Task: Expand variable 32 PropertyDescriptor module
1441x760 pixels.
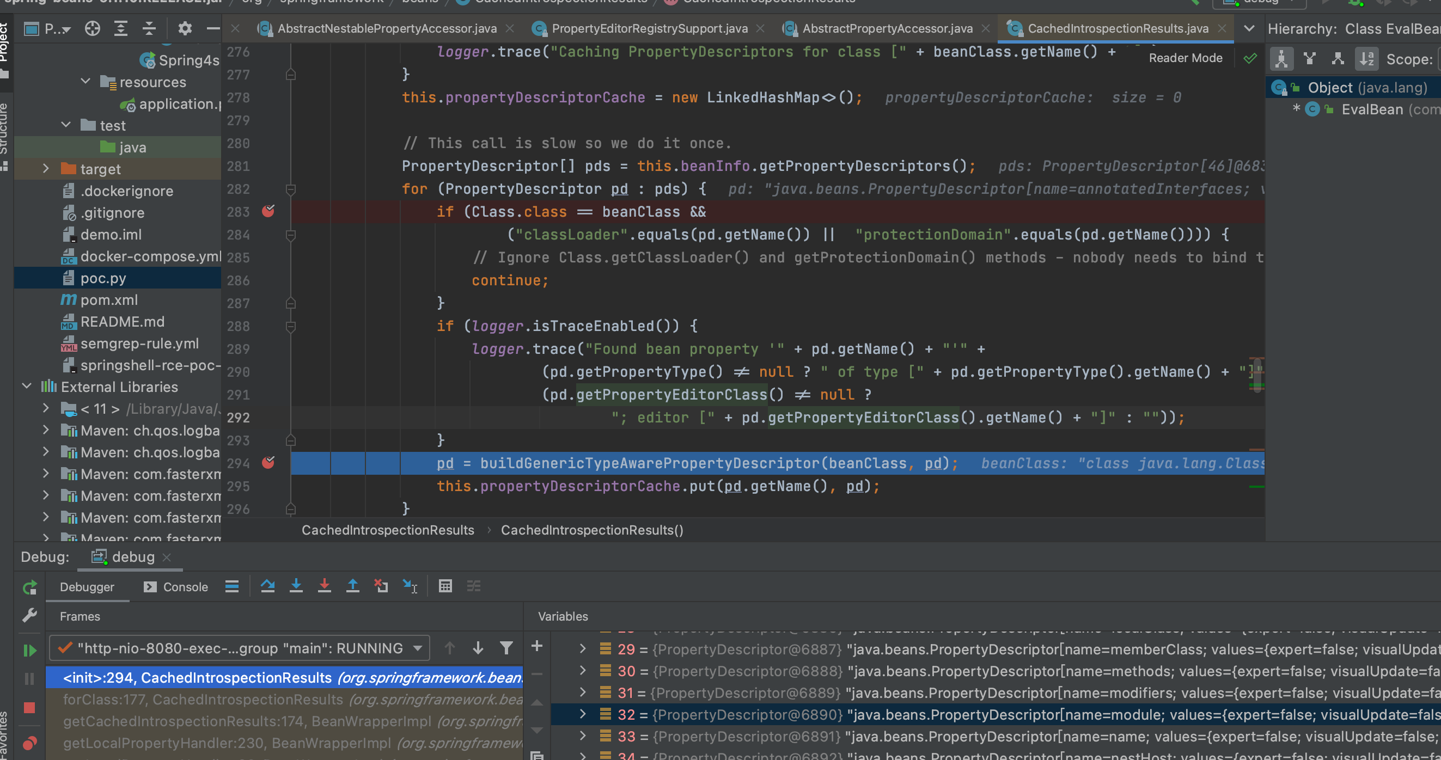Action: click(582, 714)
